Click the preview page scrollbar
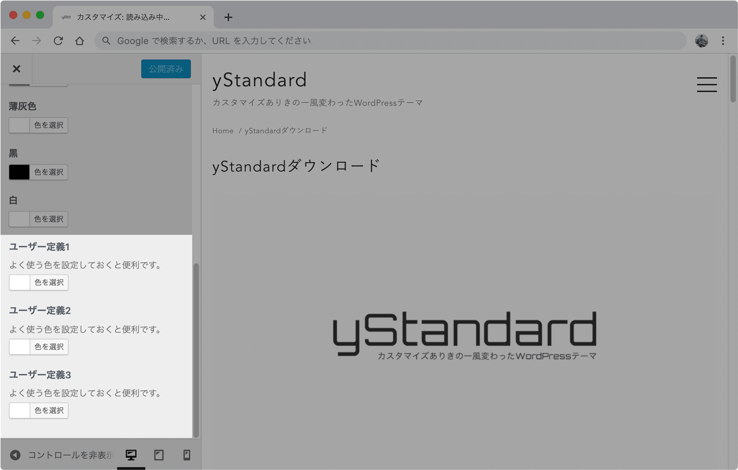738x470 pixels. (x=733, y=79)
